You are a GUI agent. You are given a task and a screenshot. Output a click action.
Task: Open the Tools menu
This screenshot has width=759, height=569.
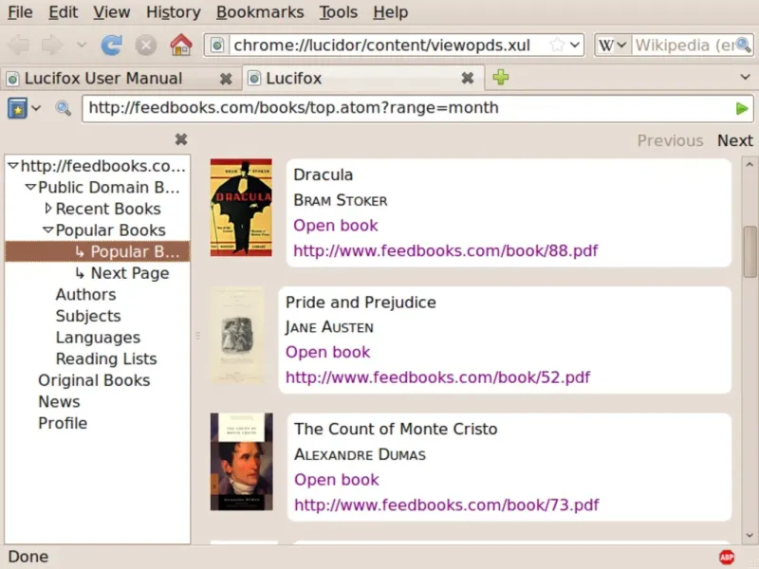click(339, 12)
